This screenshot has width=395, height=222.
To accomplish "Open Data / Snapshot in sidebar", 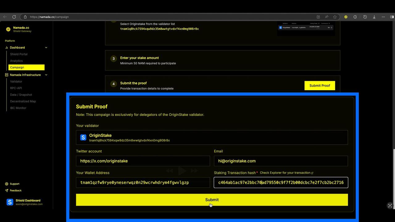I will coord(21,95).
